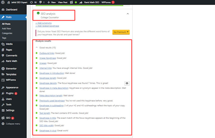Click the Add related keyphrase link
The image size is (215, 138).
[x=47, y=26]
